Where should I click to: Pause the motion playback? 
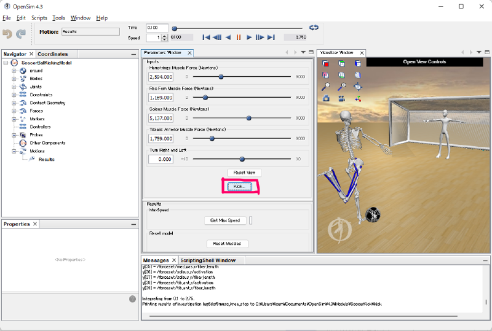(x=239, y=37)
